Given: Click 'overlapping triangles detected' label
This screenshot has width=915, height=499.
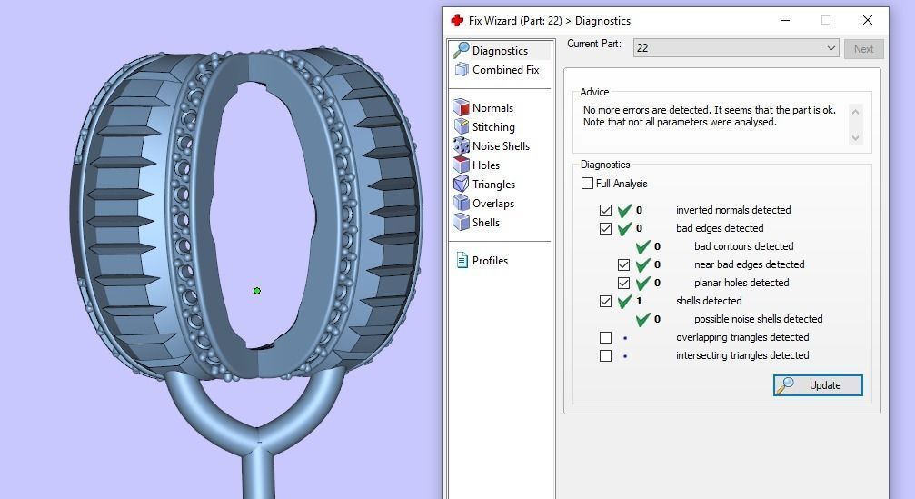Looking at the screenshot, I should [742, 337].
